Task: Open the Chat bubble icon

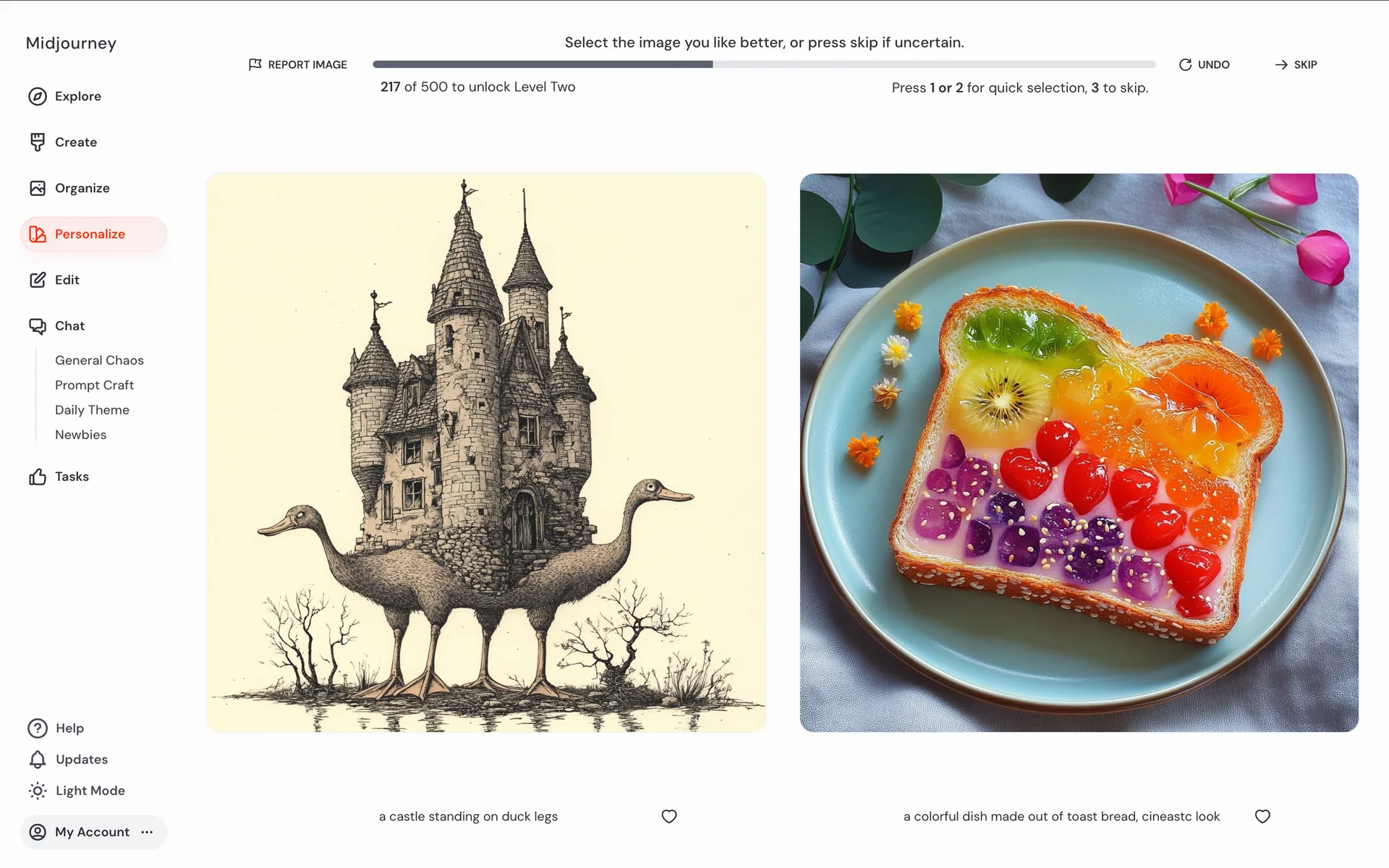Action: (38, 326)
